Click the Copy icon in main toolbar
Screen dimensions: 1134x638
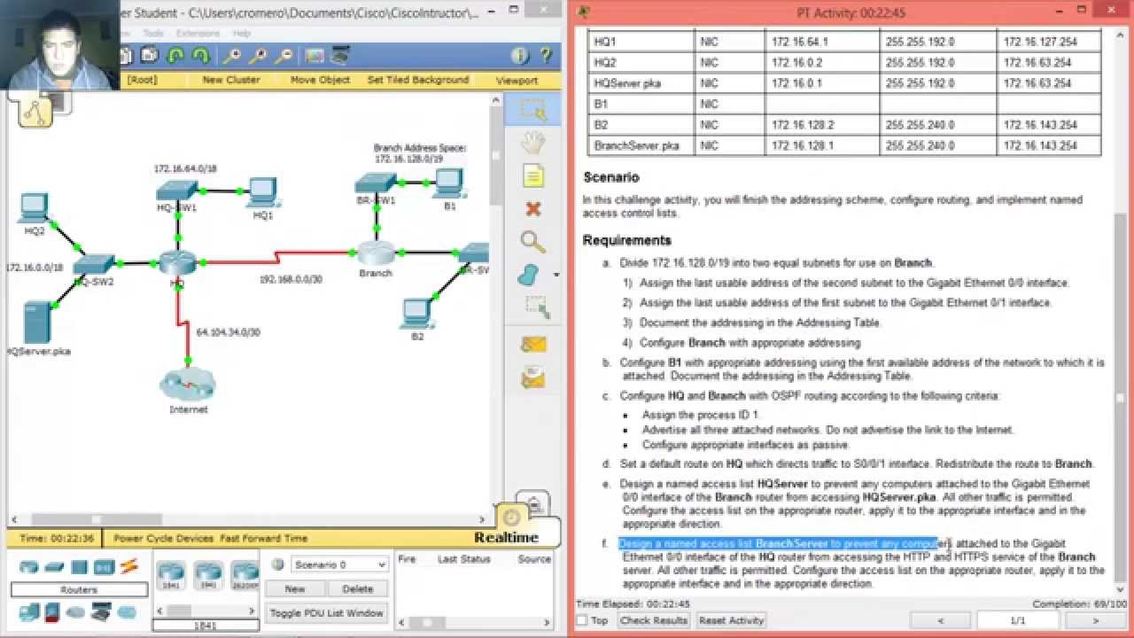(125, 56)
